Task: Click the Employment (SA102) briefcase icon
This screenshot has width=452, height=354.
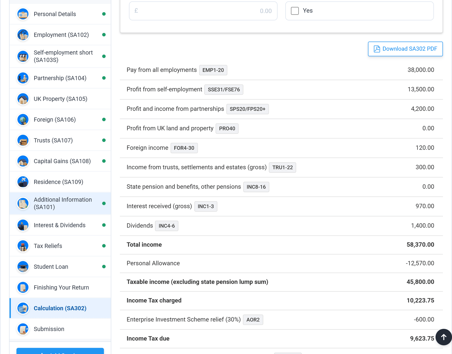Action: pos(23,35)
